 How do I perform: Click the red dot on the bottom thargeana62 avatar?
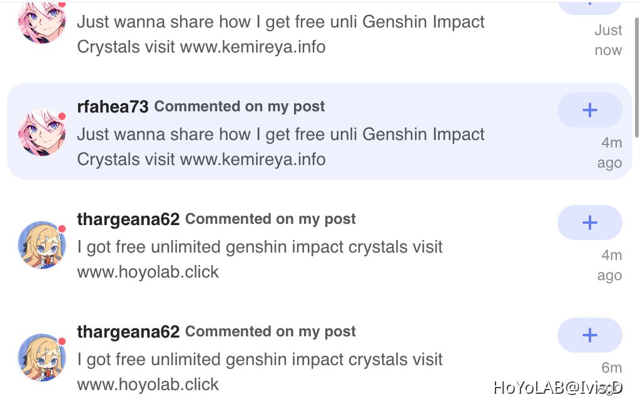pyautogui.click(x=61, y=341)
